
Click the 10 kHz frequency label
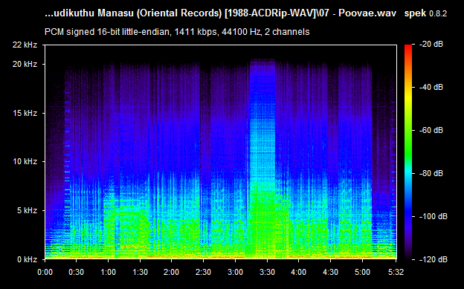[x=25, y=161]
